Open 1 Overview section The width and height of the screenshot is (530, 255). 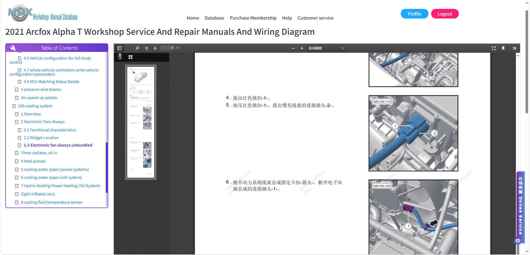(x=31, y=114)
